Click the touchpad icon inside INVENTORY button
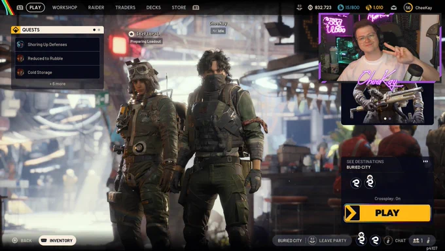 tap(44, 241)
